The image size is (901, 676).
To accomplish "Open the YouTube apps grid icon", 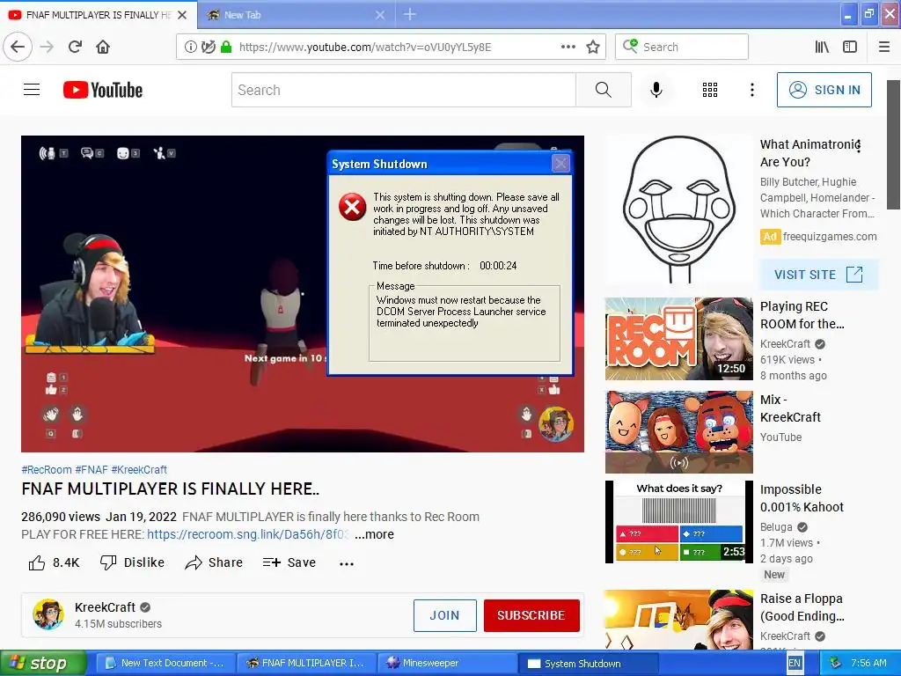I will 710,90.
